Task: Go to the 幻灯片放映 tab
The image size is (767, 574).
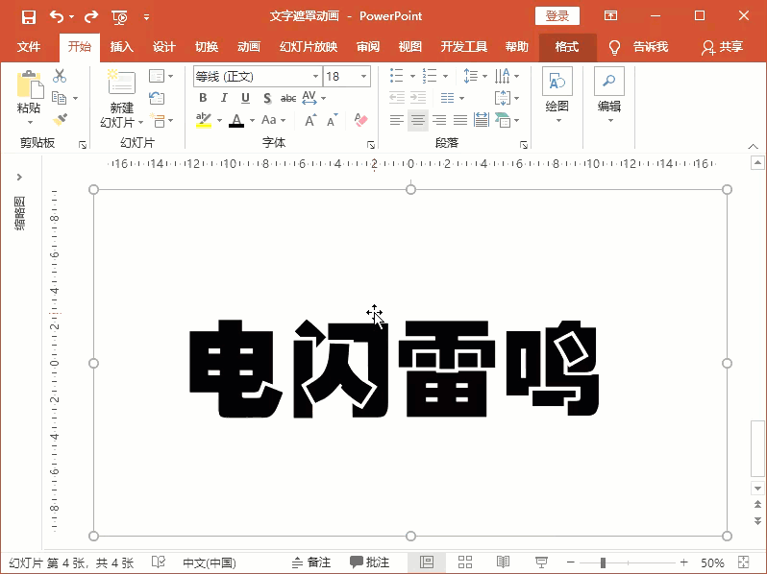Action: [309, 47]
